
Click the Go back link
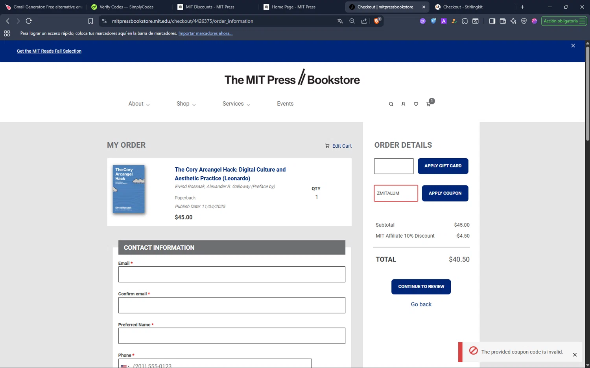[x=421, y=304]
